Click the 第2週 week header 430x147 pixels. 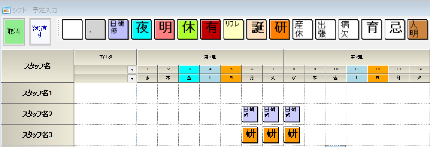356,57
